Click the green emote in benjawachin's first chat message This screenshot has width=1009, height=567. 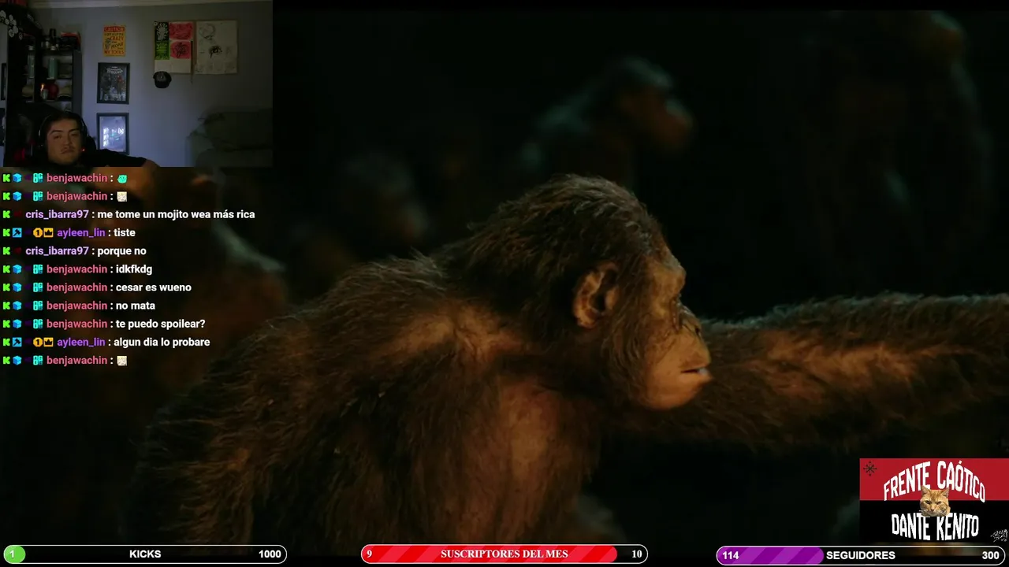point(122,179)
